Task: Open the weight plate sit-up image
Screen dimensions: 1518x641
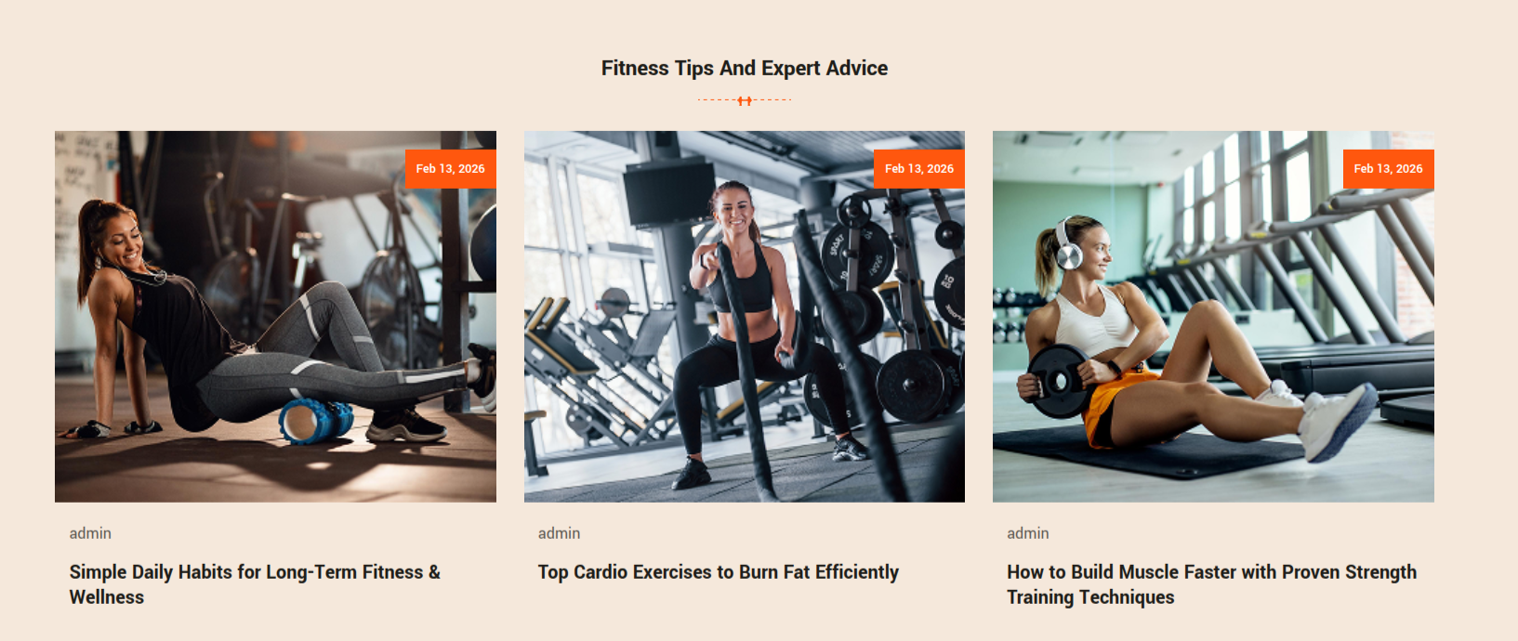Action: pos(1213,317)
